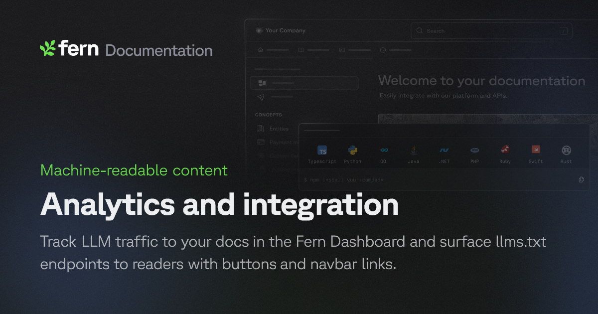Image resolution: width=598 pixels, height=314 pixels.
Task: Click the Ruby label text
Action: click(505, 161)
